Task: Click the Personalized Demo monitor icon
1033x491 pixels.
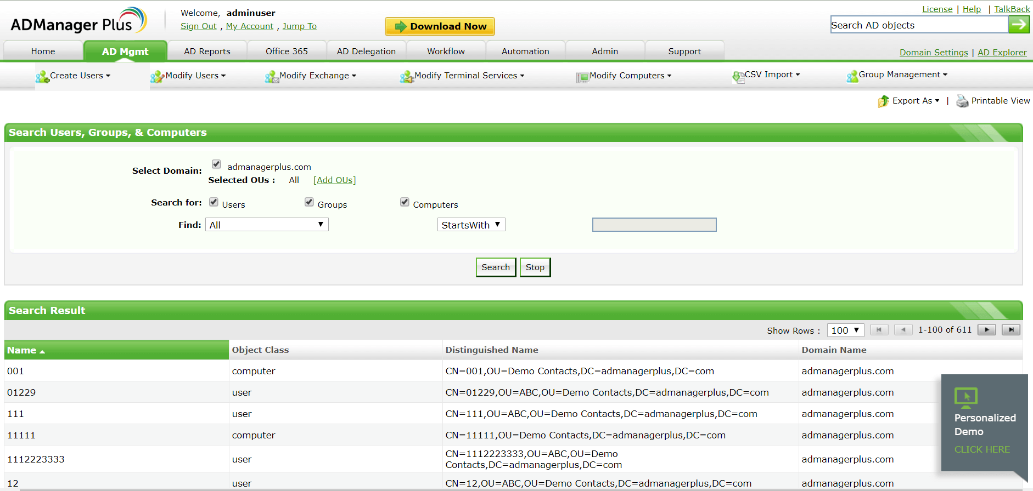Action: [x=966, y=397]
